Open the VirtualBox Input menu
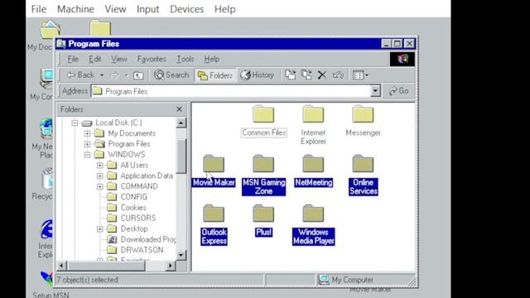 tap(147, 9)
